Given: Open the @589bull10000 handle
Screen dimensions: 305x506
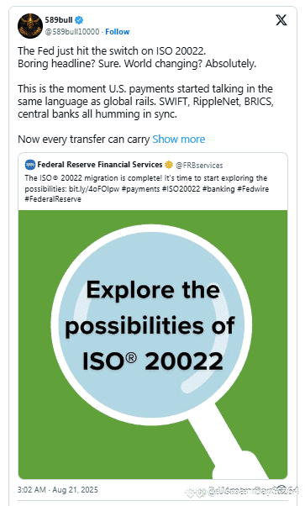Looking at the screenshot, I should coord(72,32).
